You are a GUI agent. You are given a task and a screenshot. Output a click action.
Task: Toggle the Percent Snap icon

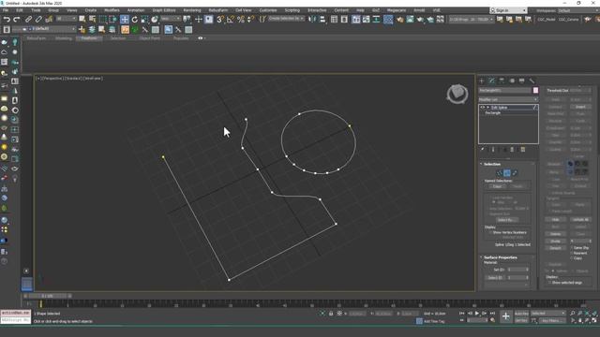241,19
